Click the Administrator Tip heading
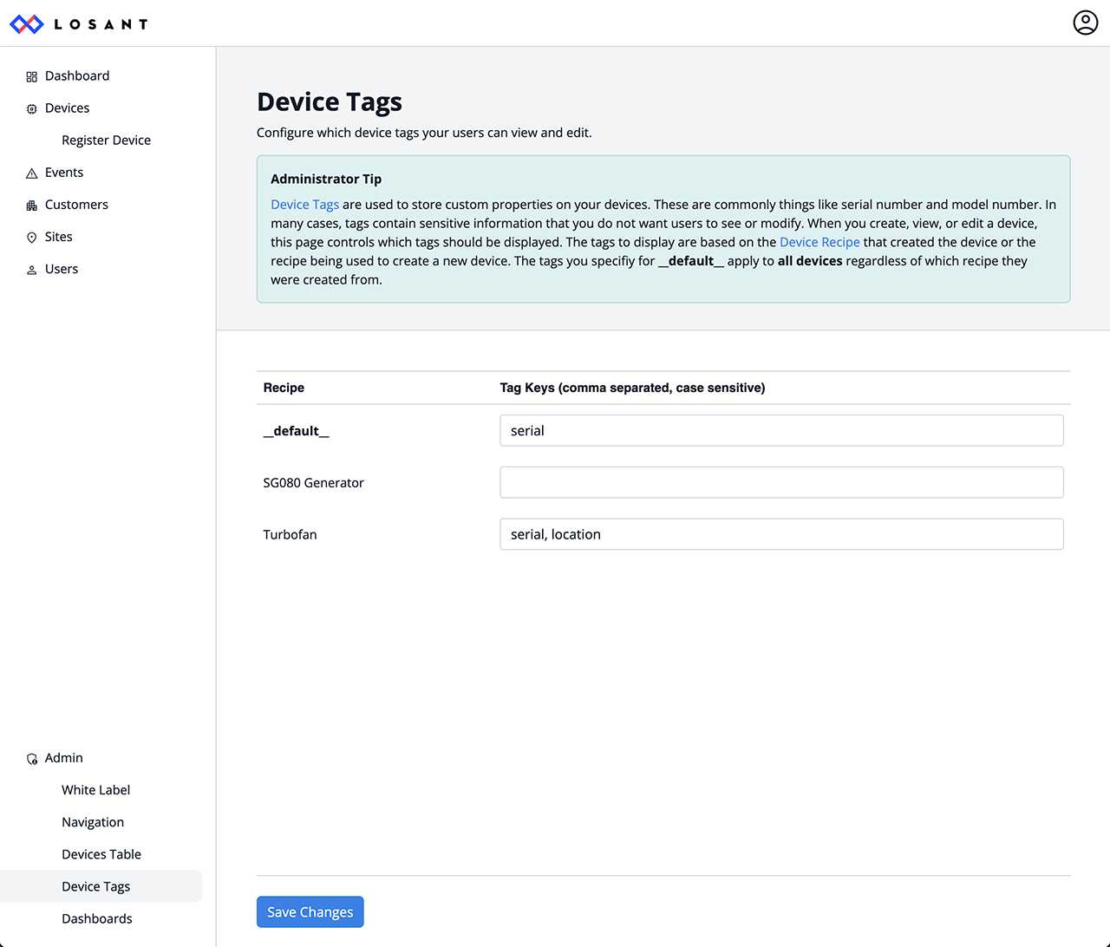 pyautogui.click(x=326, y=179)
